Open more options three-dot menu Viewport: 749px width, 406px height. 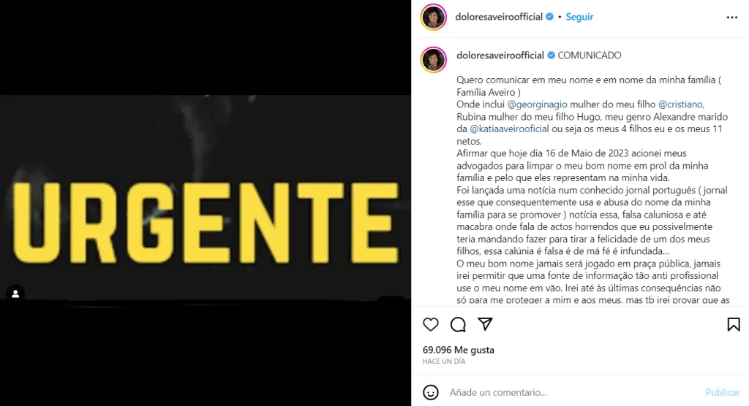coord(731,18)
